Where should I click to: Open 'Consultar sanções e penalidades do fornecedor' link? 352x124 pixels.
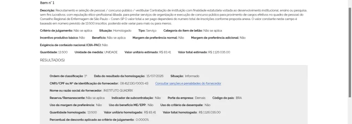(x=188, y=83)
